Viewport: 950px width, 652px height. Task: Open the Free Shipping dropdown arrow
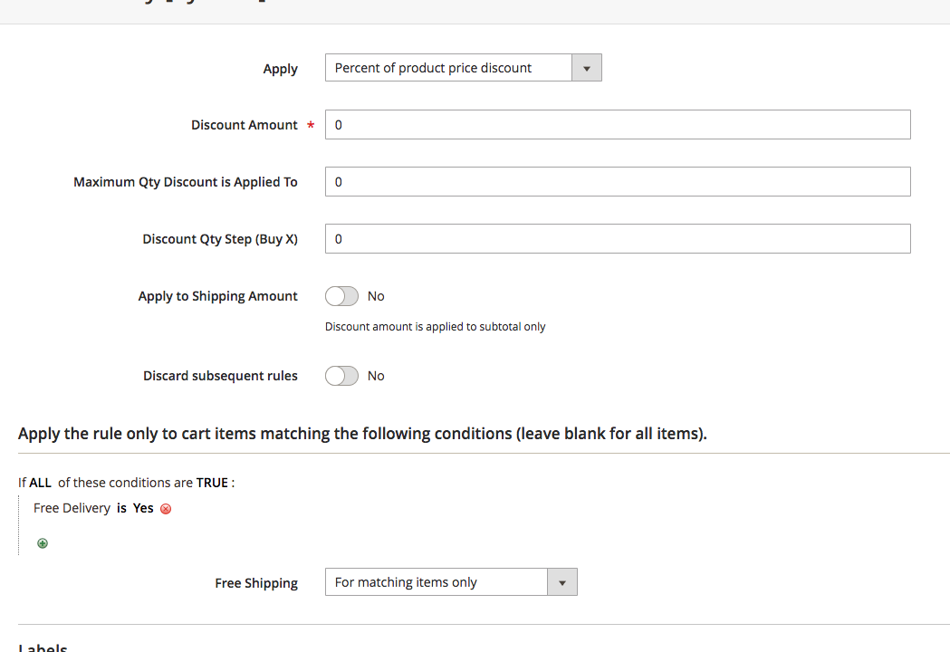(562, 581)
